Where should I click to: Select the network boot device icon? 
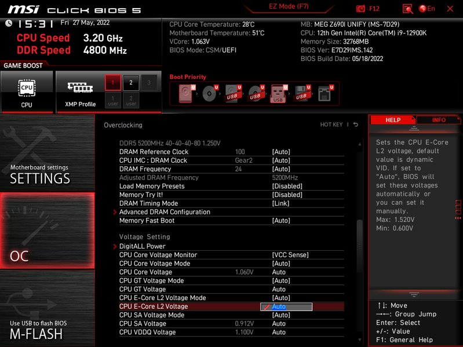click(325, 93)
